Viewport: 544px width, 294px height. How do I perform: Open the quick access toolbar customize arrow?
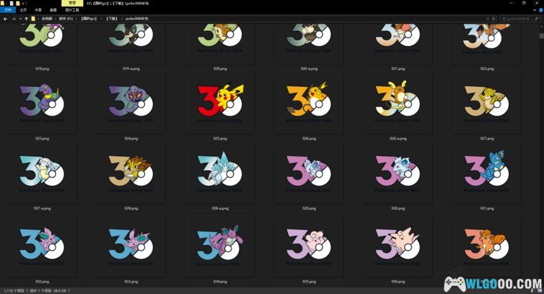tap(23, 3)
